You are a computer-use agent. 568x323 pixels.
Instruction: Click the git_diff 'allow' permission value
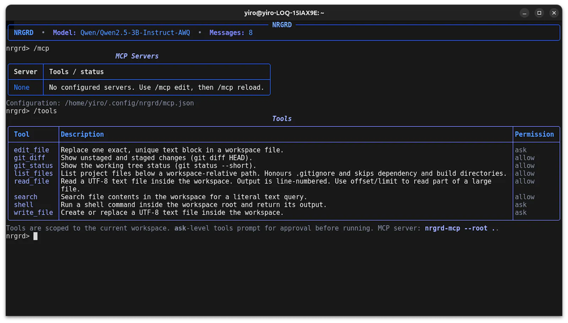[525, 158]
